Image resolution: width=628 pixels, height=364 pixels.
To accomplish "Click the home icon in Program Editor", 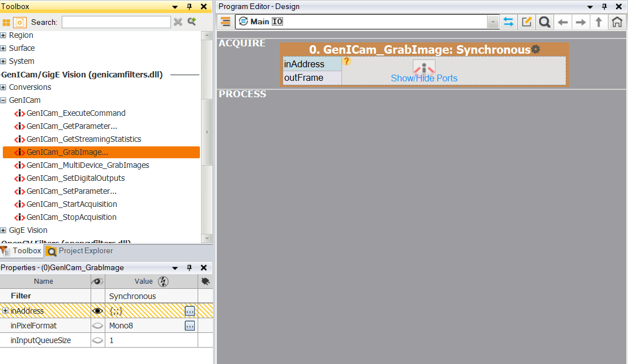I will [x=617, y=22].
